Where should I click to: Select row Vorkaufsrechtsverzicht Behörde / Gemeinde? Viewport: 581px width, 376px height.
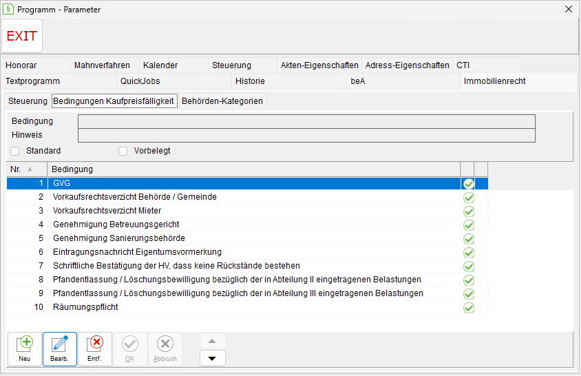pyautogui.click(x=247, y=197)
